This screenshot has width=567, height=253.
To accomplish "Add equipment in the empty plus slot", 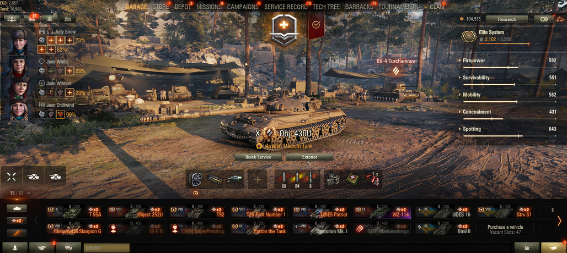I will pyautogui.click(x=258, y=179).
